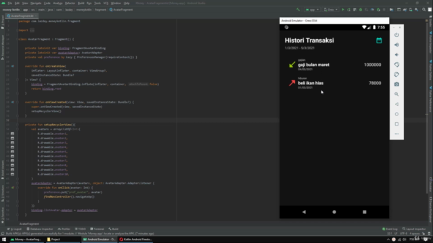Click the Histori Transaksi title
The height and width of the screenshot is (243, 433).
click(309, 40)
